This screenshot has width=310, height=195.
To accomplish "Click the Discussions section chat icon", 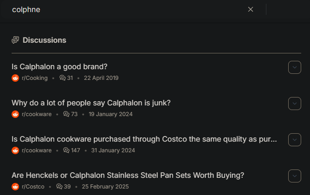I will click(x=15, y=40).
